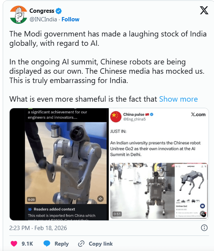This screenshot has width=214, height=251.
Task: Click the Congress account name
Action: [42, 11]
